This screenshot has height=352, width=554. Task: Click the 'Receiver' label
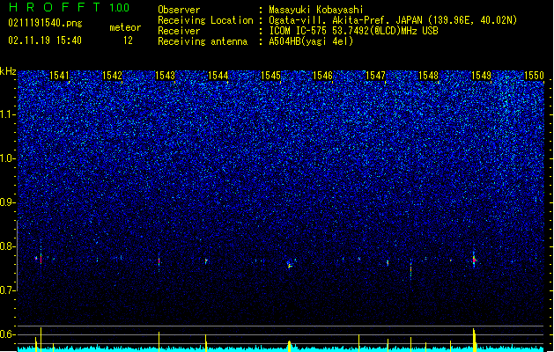pos(179,31)
